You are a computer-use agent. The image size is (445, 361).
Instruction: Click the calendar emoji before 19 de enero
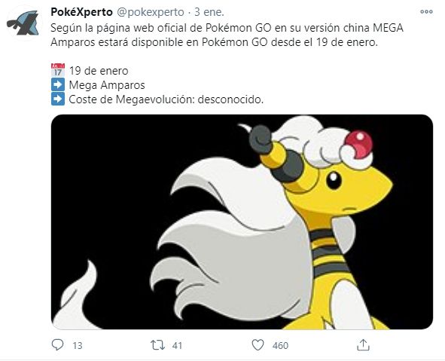(58, 70)
